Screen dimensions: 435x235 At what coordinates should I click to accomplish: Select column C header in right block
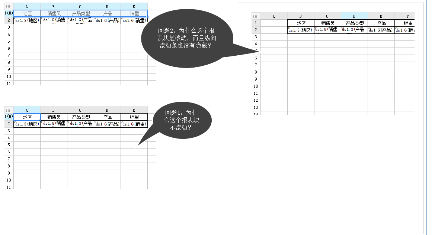327,16
